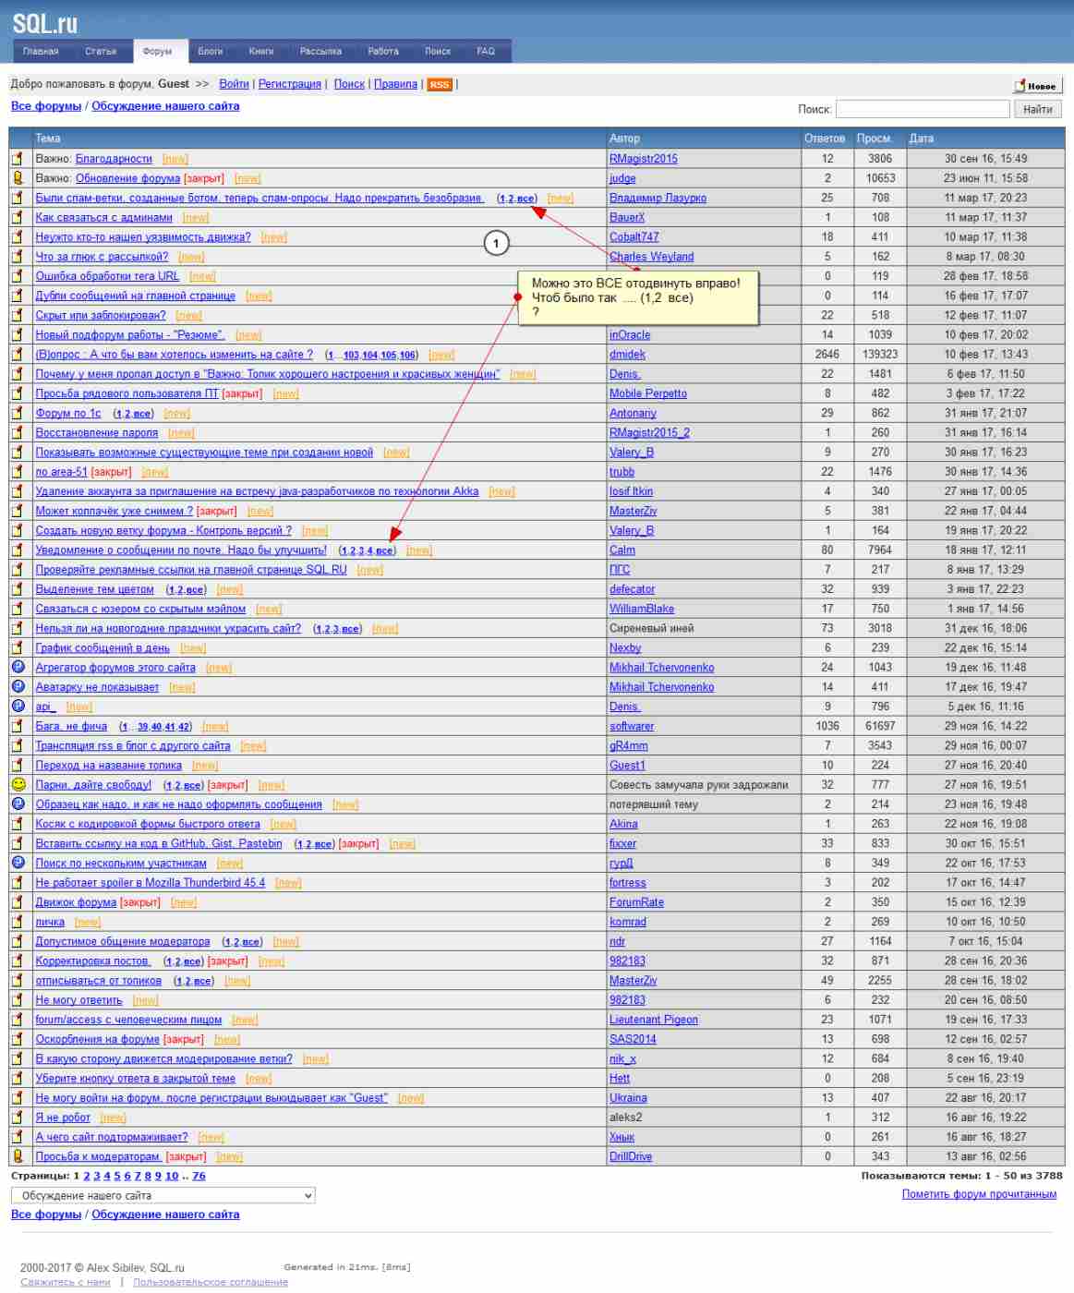Click the blue icon beside Агрегатор форумов этого сайта
The image size is (1074, 1293).
coord(18,667)
